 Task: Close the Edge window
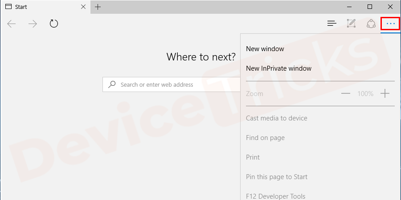click(x=390, y=7)
